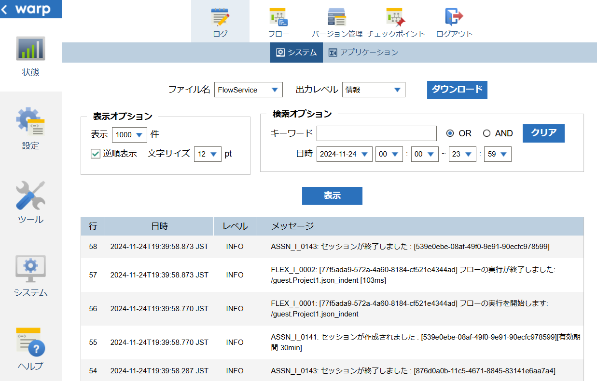Click the 日時 column header

(160, 226)
